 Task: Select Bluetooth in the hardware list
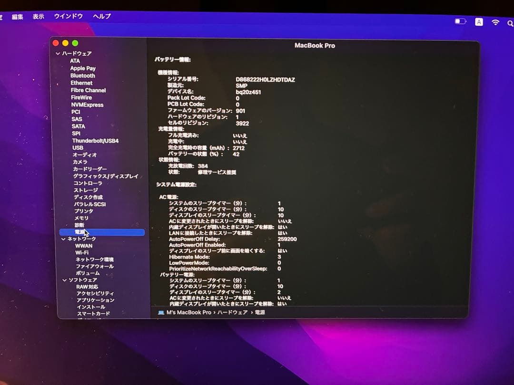[x=83, y=75]
